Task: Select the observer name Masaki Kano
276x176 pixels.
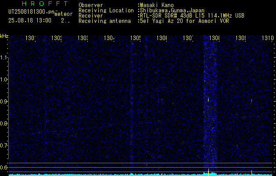Action: tap(157, 5)
